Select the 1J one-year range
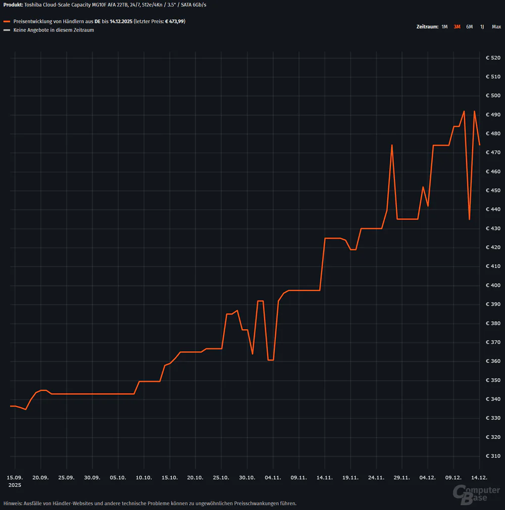Image resolution: width=505 pixels, height=510 pixels. click(482, 26)
